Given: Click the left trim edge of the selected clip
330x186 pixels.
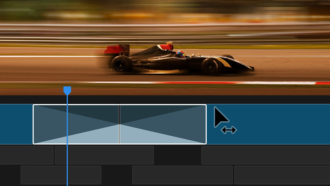Looking at the screenshot, I should pyautogui.click(x=34, y=124).
